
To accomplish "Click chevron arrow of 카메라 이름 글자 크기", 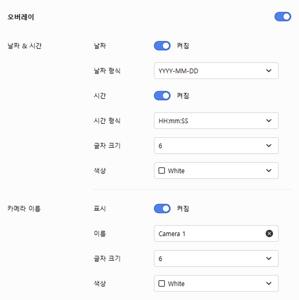I will click(x=269, y=259).
